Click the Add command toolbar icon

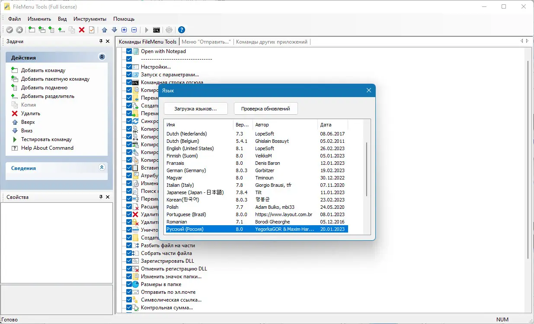pyautogui.click(x=32, y=30)
